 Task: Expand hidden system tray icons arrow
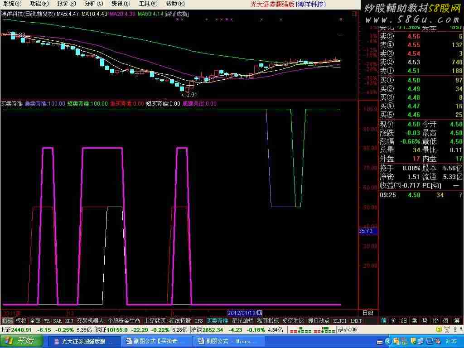coord(388,342)
